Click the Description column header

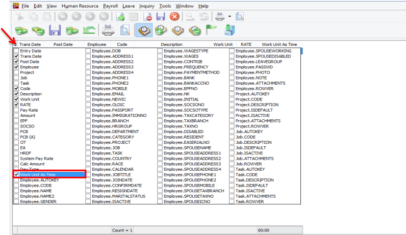point(172,44)
